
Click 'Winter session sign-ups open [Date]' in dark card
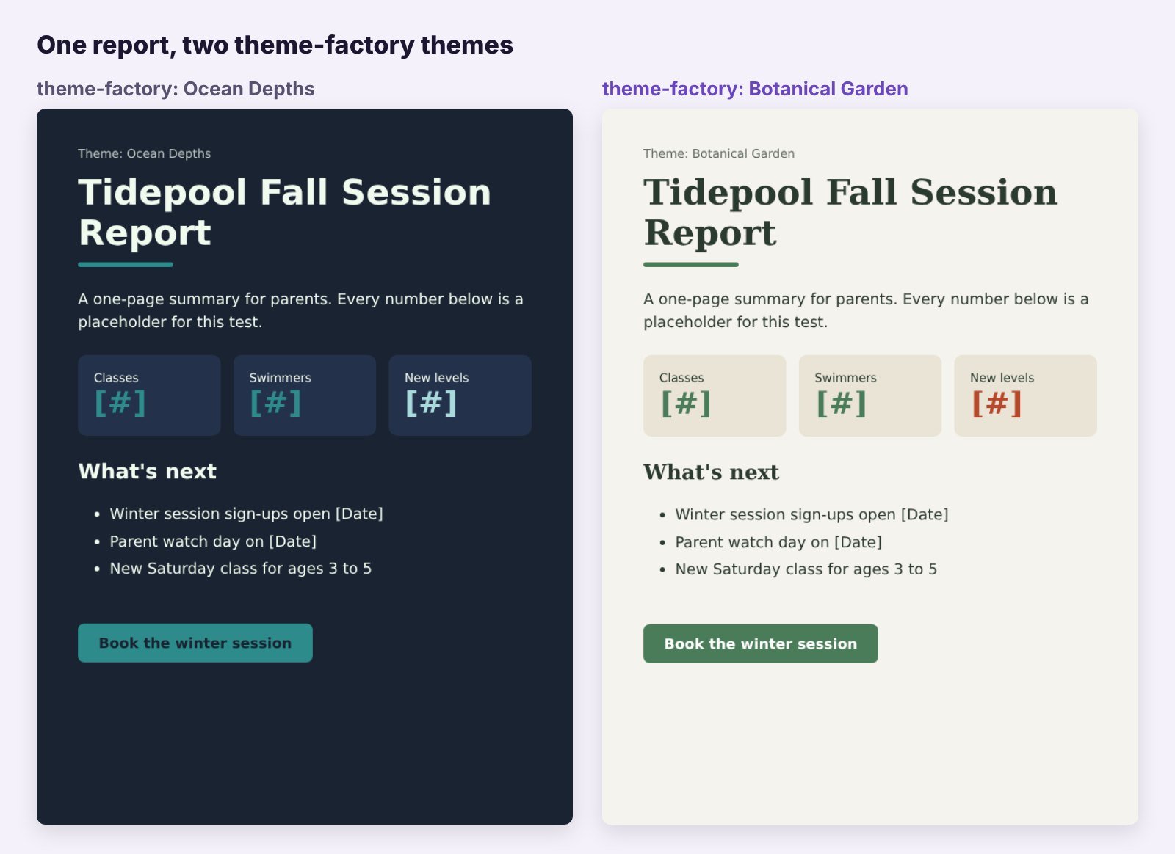click(247, 514)
